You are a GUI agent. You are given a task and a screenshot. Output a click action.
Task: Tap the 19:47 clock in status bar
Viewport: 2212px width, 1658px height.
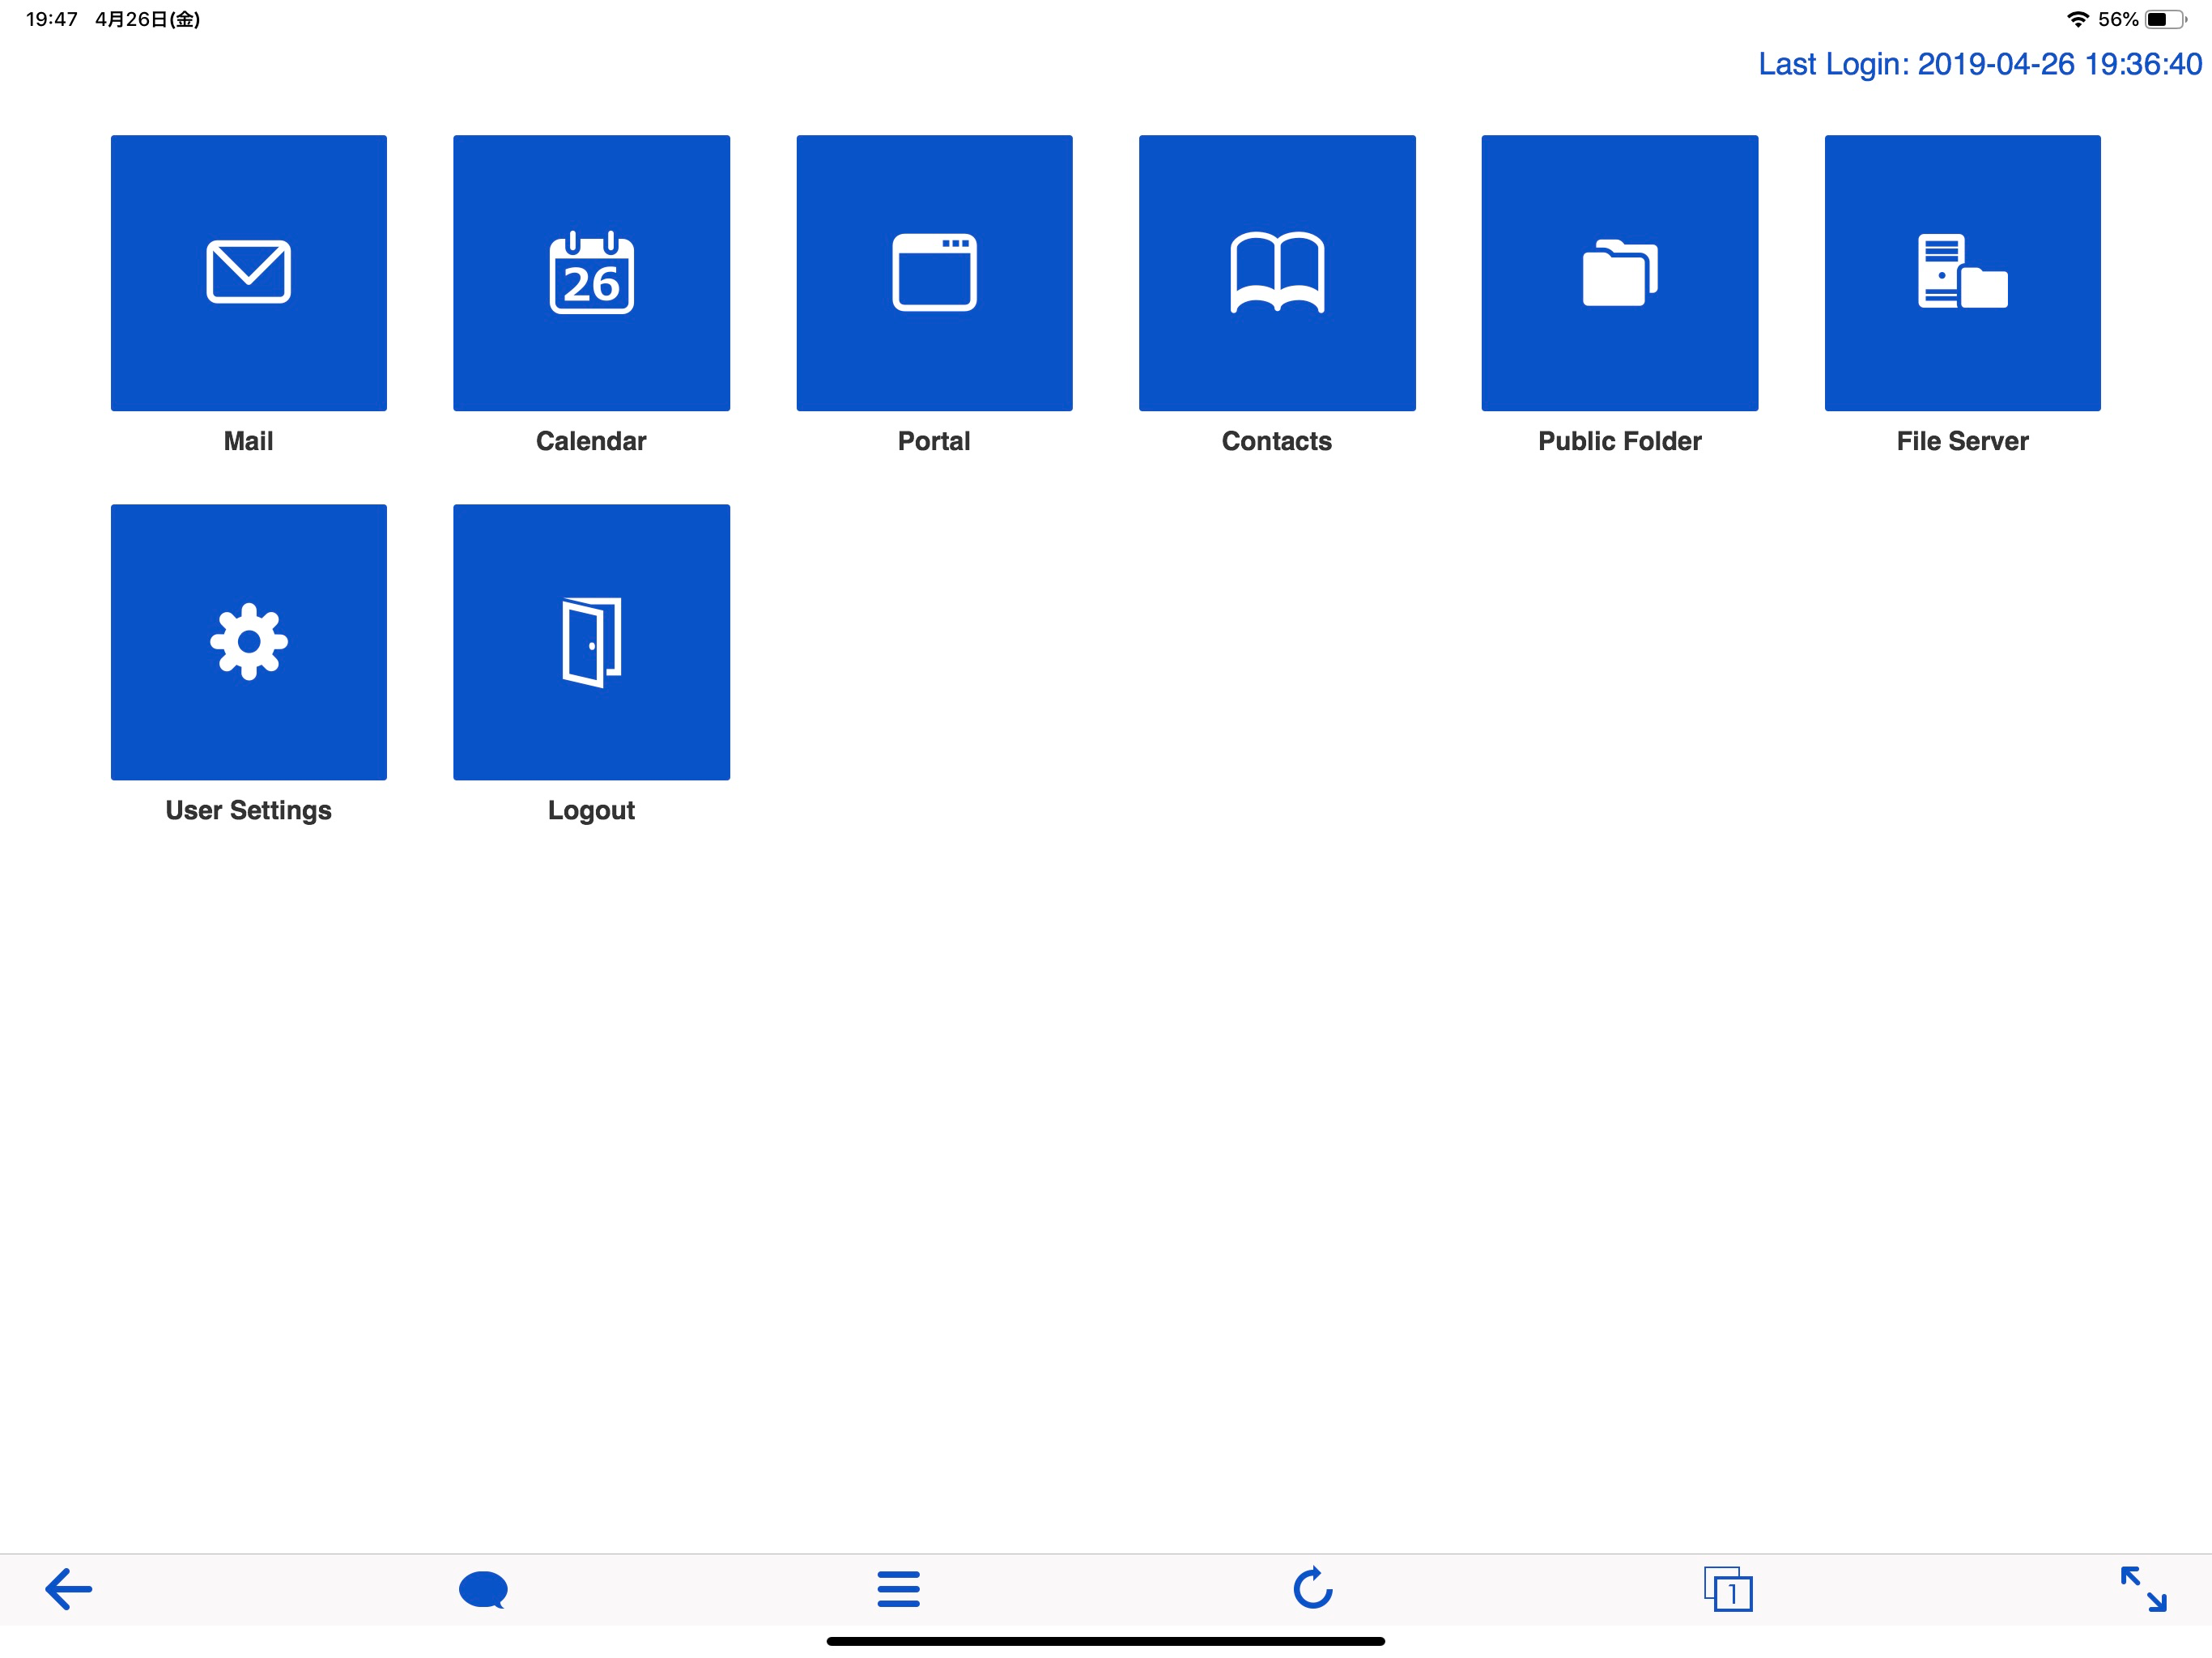click(52, 19)
